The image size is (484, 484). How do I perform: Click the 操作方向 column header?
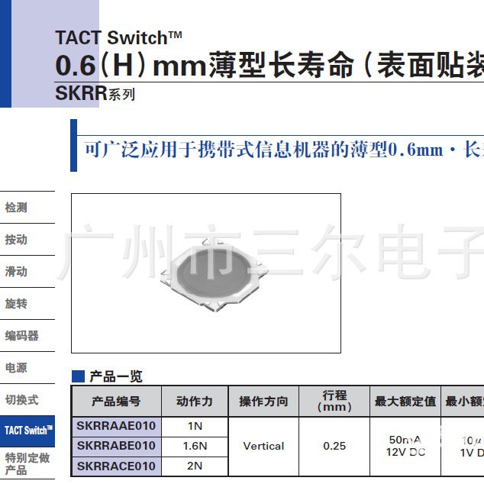pyautogui.click(x=263, y=402)
